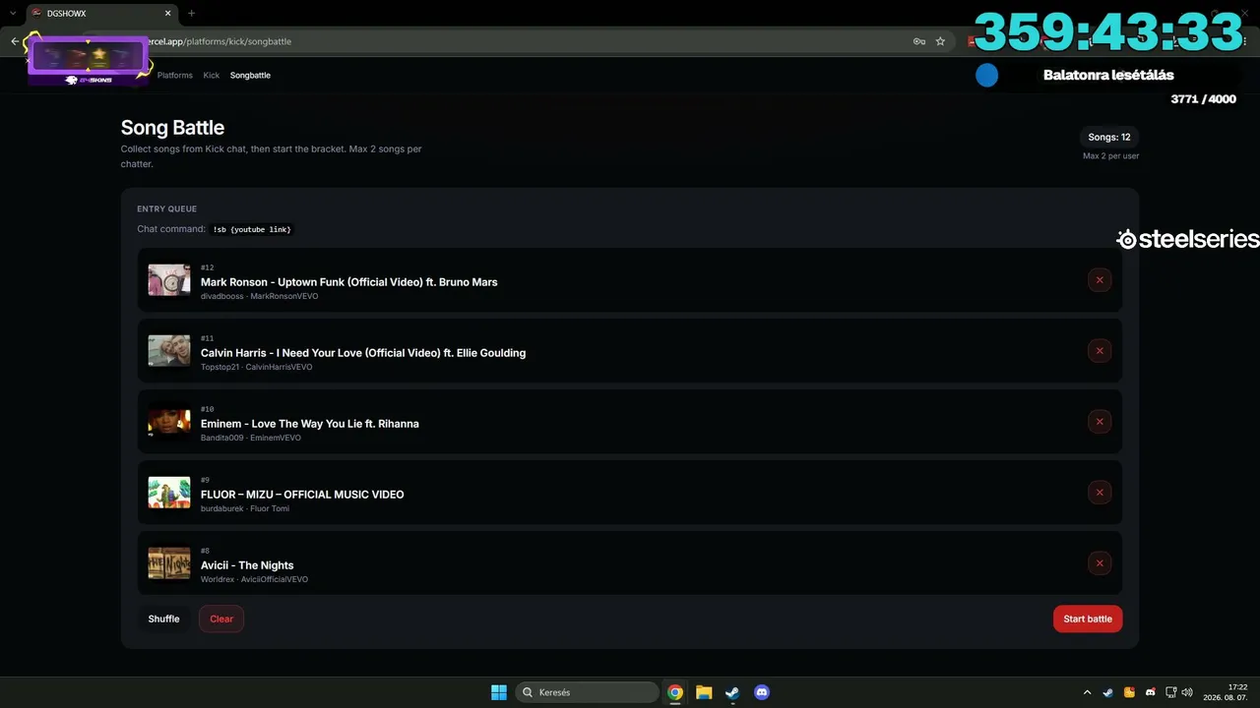Screen dimensions: 1260x708
Task: Open a new browser tab
Action: point(191,14)
